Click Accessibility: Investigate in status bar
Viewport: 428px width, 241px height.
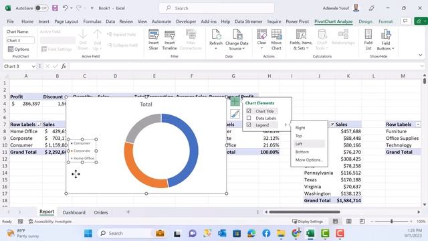tap(50, 222)
